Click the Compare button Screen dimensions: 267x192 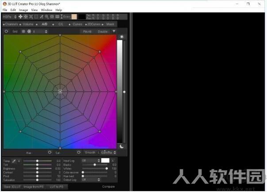(108, 187)
